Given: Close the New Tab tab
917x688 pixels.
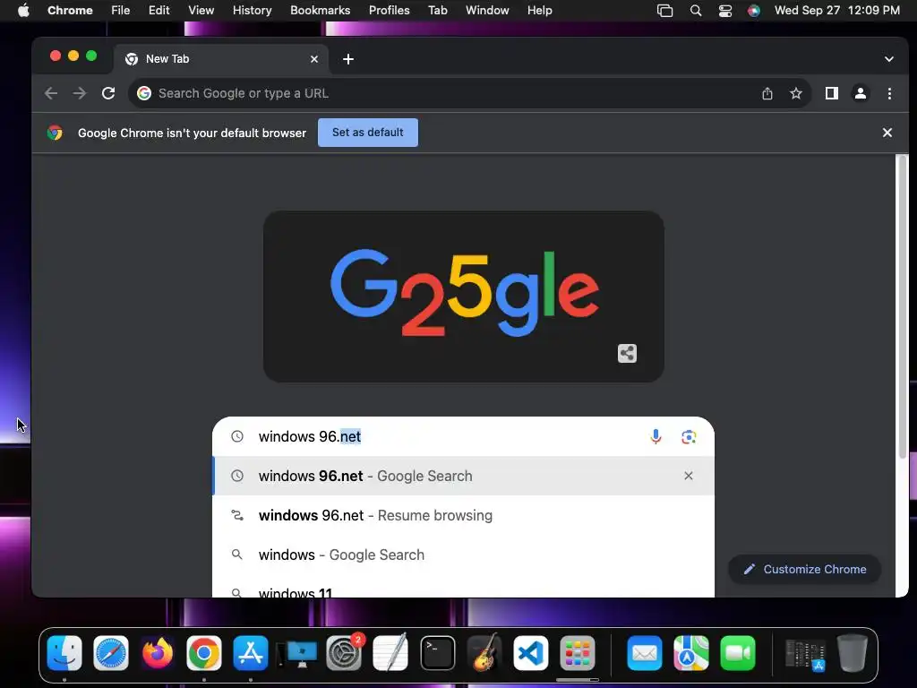Looking at the screenshot, I should click(314, 59).
